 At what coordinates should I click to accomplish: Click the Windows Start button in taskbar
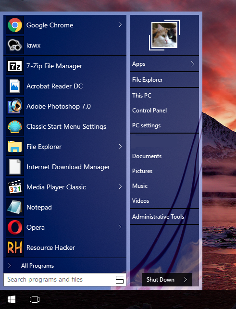[12, 299]
